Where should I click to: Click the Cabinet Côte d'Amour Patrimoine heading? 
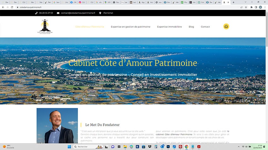click(133, 63)
